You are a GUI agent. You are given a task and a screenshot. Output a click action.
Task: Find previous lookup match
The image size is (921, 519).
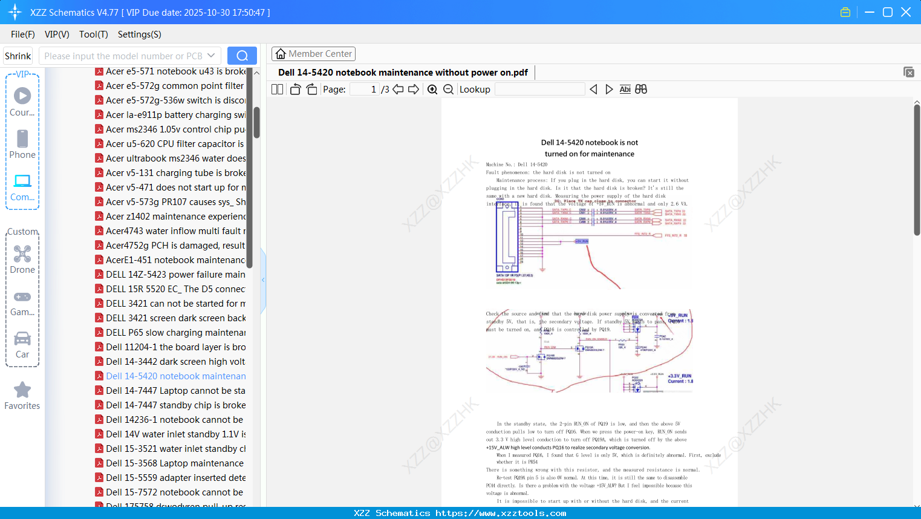593,90
